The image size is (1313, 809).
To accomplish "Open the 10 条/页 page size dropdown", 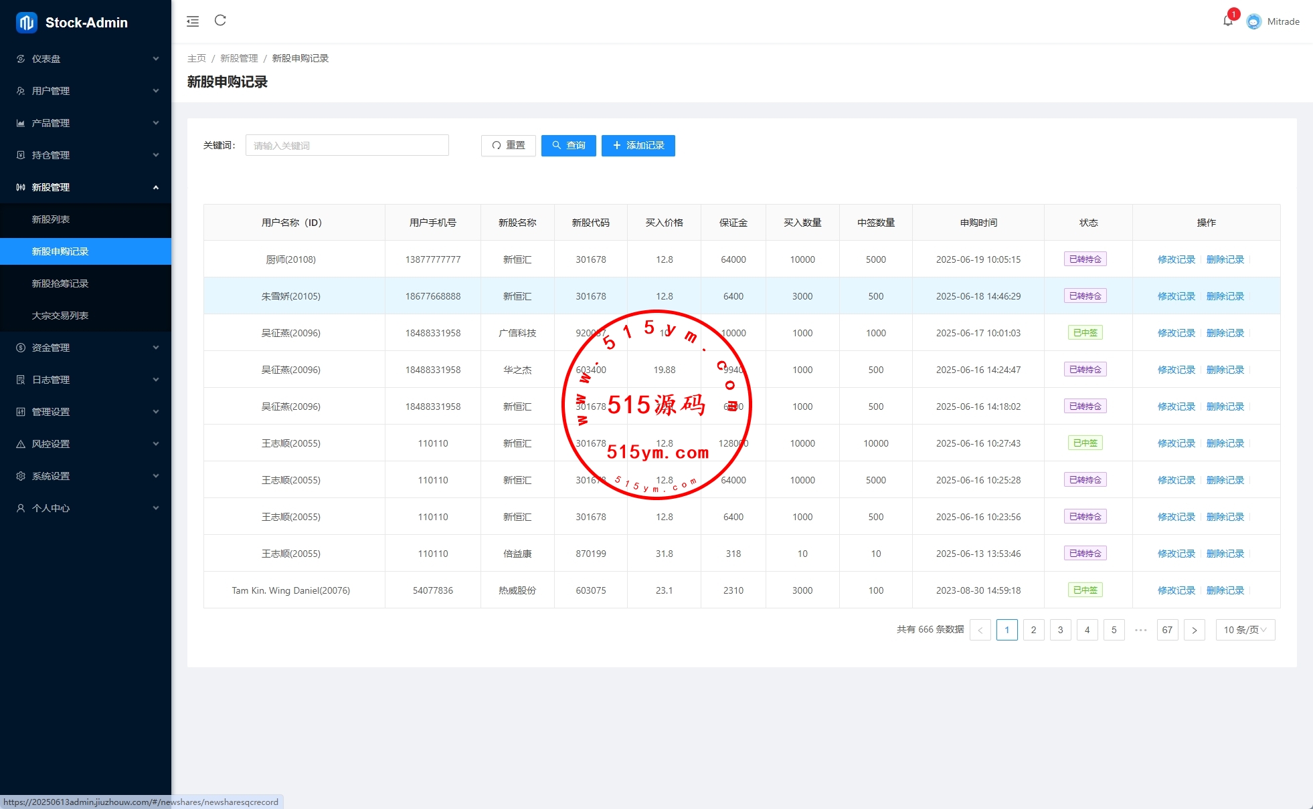I will [x=1245, y=630].
